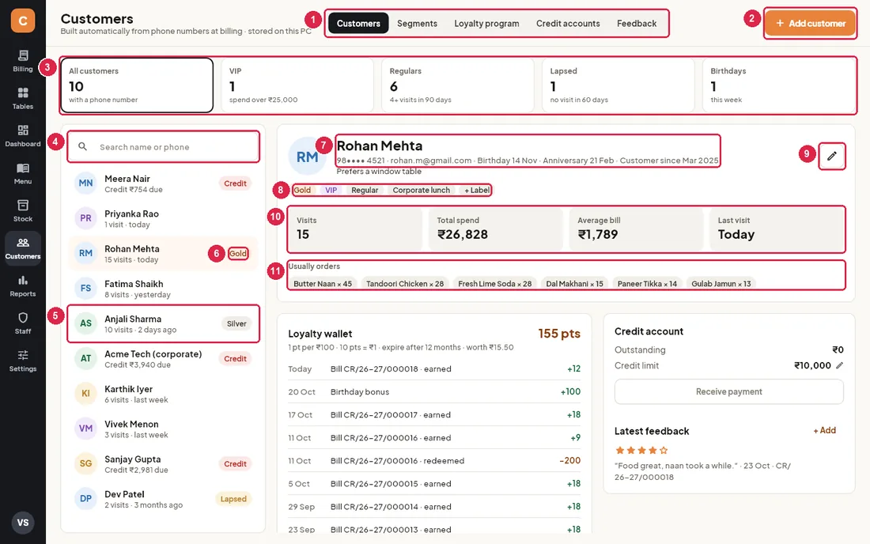Viewport: 870px width, 544px height.
Task: Select Priyanka Rao in customer list
Action: coord(163,218)
